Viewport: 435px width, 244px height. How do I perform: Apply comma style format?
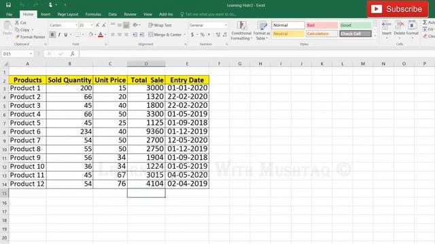coord(209,35)
